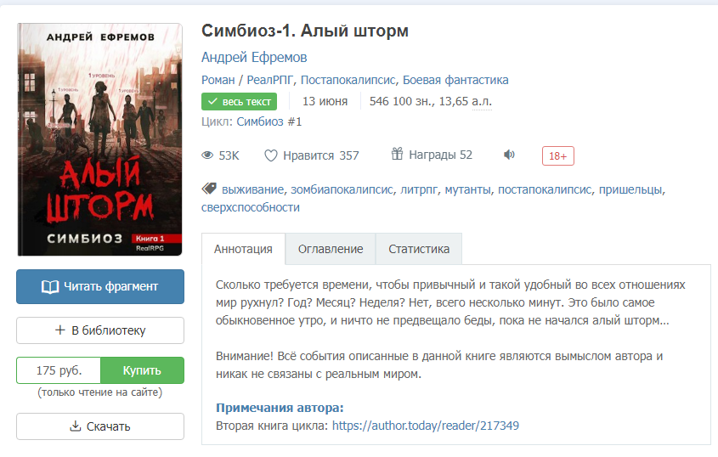
Task: Add the book with 'В библиотеку'
Action: 100,330
